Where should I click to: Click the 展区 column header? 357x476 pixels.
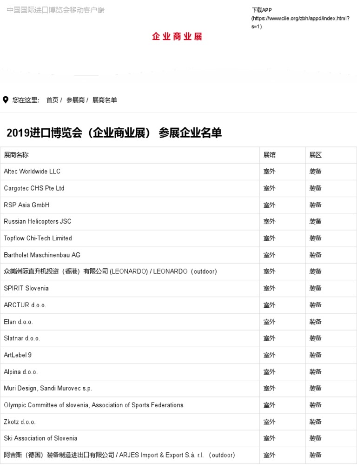pos(316,155)
